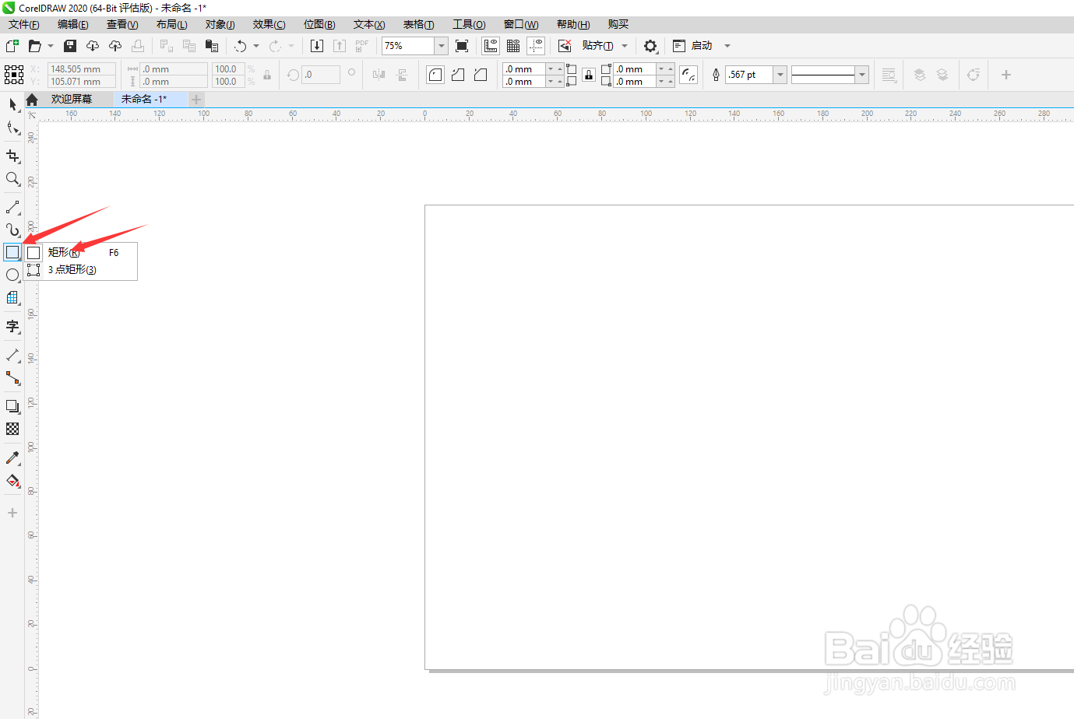This screenshot has width=1074, height=719.
Task: Select the Pick tool
Action: [x=12, y=105]
